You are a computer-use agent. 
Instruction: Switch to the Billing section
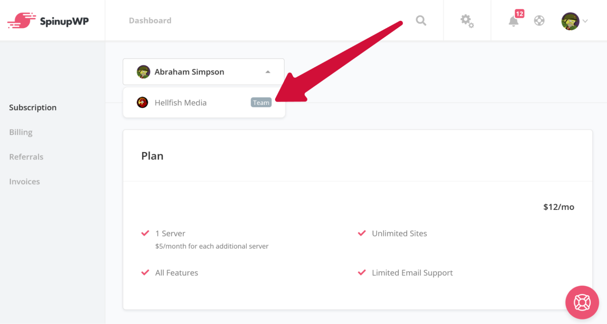[x=21, y=132]
